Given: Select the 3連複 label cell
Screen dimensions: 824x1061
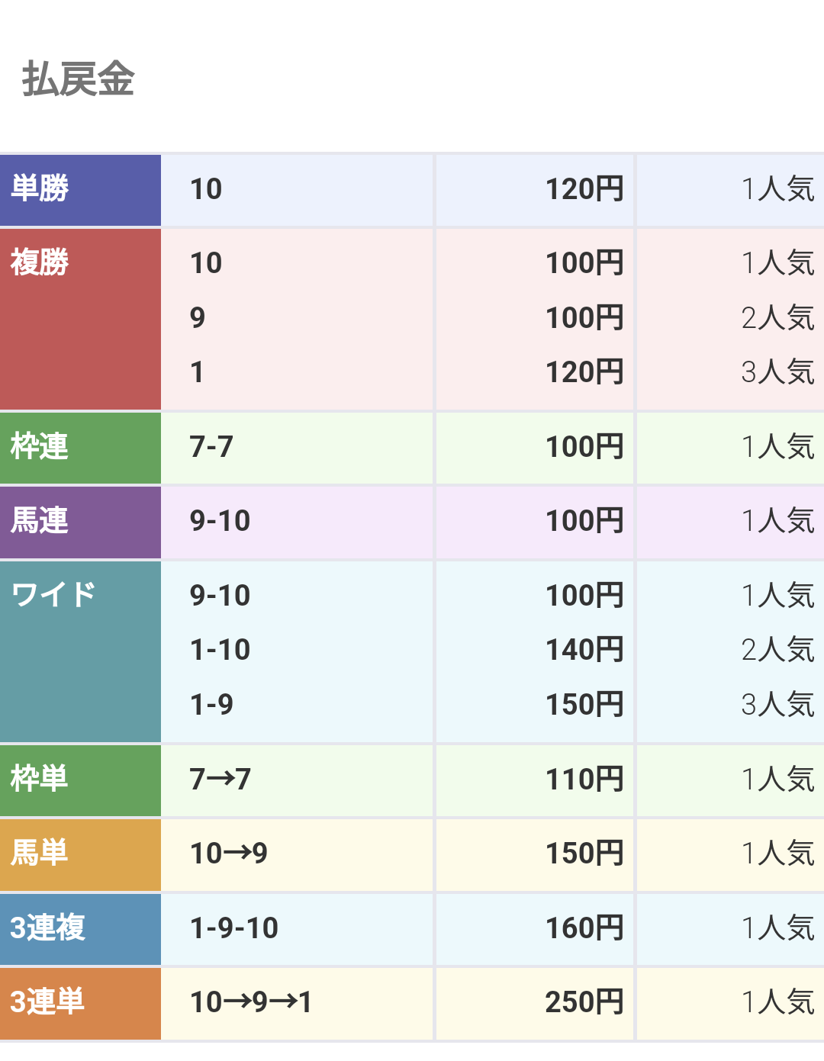Looking at the screenshot, I should pyautogui.click(x=80, y=929).
